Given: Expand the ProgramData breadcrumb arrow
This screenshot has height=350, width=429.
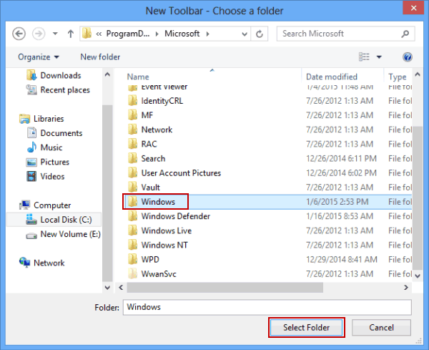Looking at the screenshot, I should [157, 34].
